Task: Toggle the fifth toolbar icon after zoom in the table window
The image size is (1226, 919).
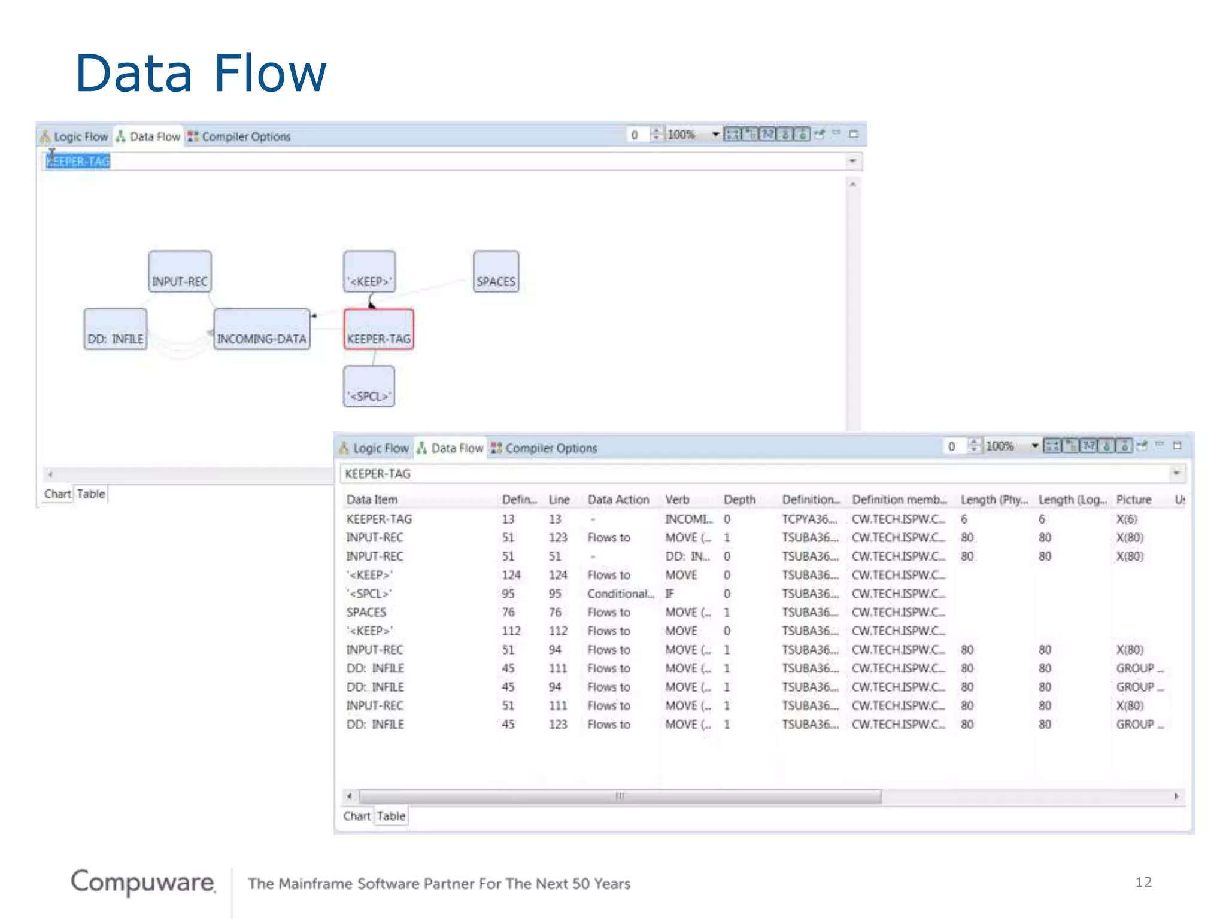Action: pyautogui.click(x=1124, y=446)
